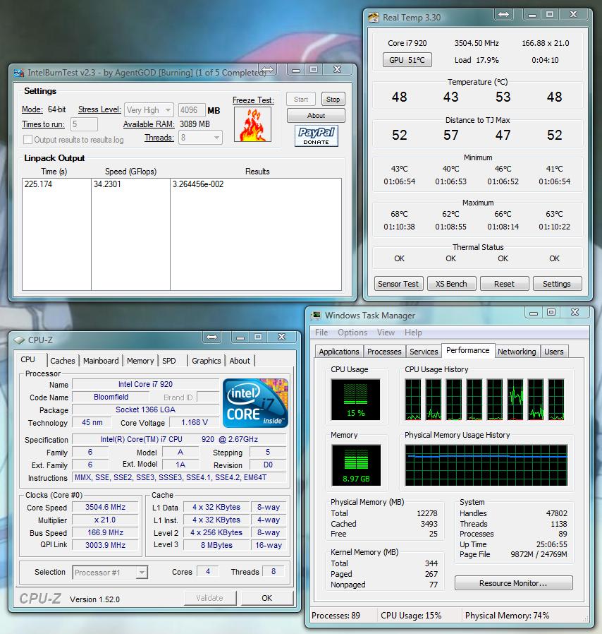
Task: Stop the running burn test
Action: (333, 100)
